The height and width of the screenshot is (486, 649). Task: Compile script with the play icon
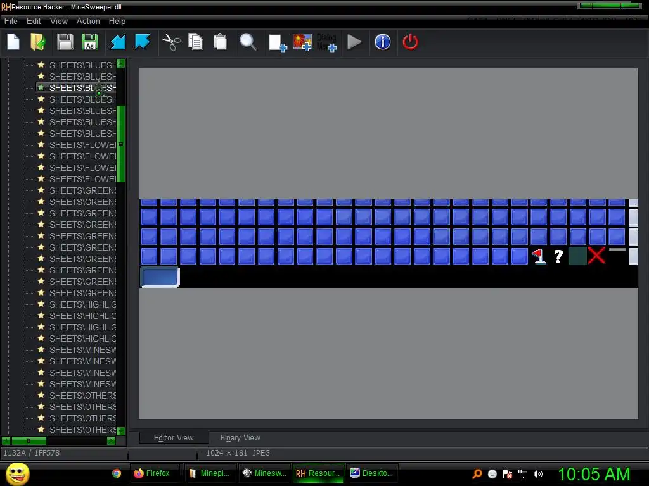click(x=354, y=42)
